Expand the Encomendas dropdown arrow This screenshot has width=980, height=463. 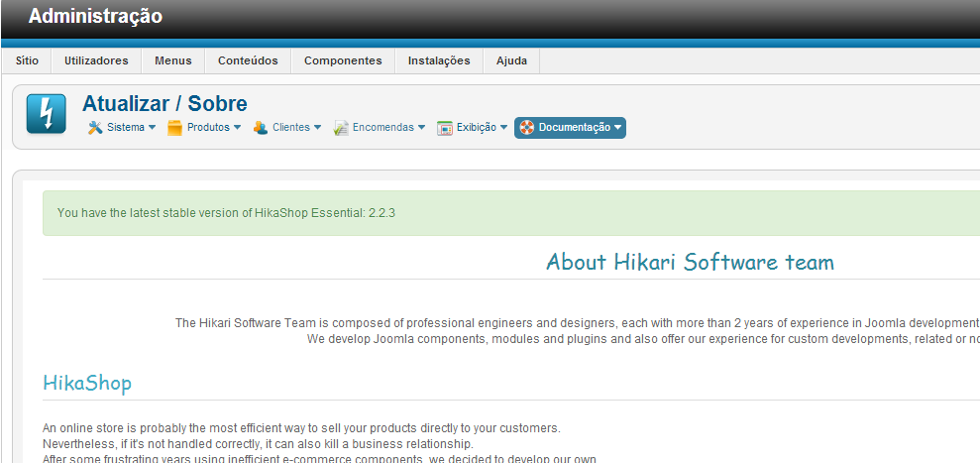coord(421,128)
